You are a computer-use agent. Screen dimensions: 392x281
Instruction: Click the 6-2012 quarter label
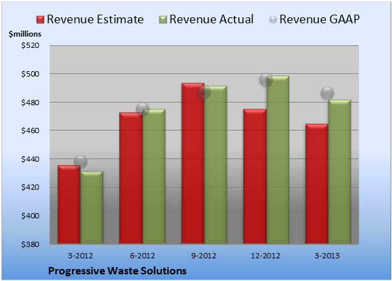142,256
